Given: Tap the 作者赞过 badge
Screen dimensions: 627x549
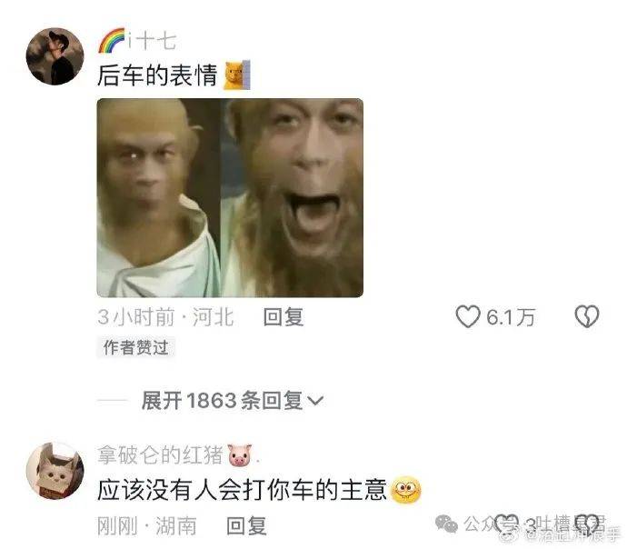Looking at the screenshot, I should tap(135, 347).
